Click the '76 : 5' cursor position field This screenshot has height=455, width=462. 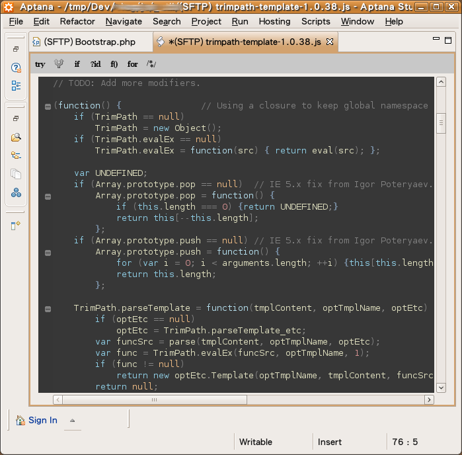(x=405, y=442)
